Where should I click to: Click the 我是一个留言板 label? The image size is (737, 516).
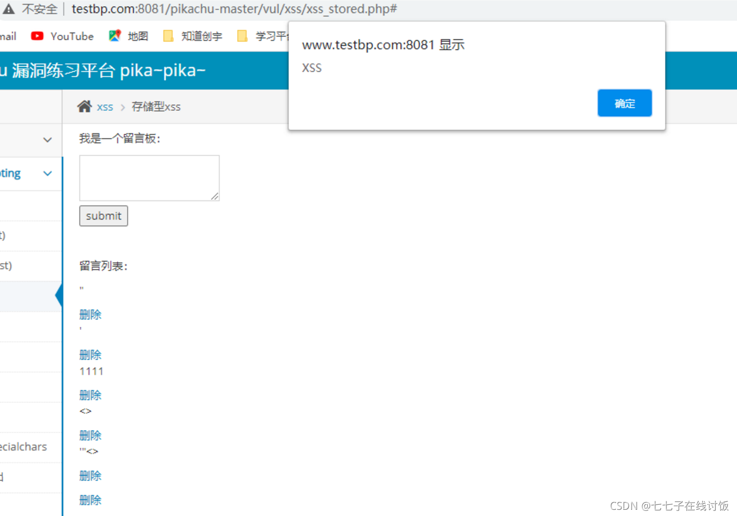pyautogui.click(x=120, y=138)
